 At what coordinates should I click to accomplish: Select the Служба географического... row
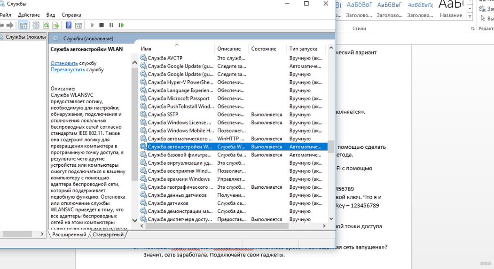pos(233,187)
